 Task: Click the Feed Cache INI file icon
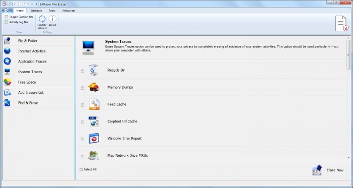[94, 104]
